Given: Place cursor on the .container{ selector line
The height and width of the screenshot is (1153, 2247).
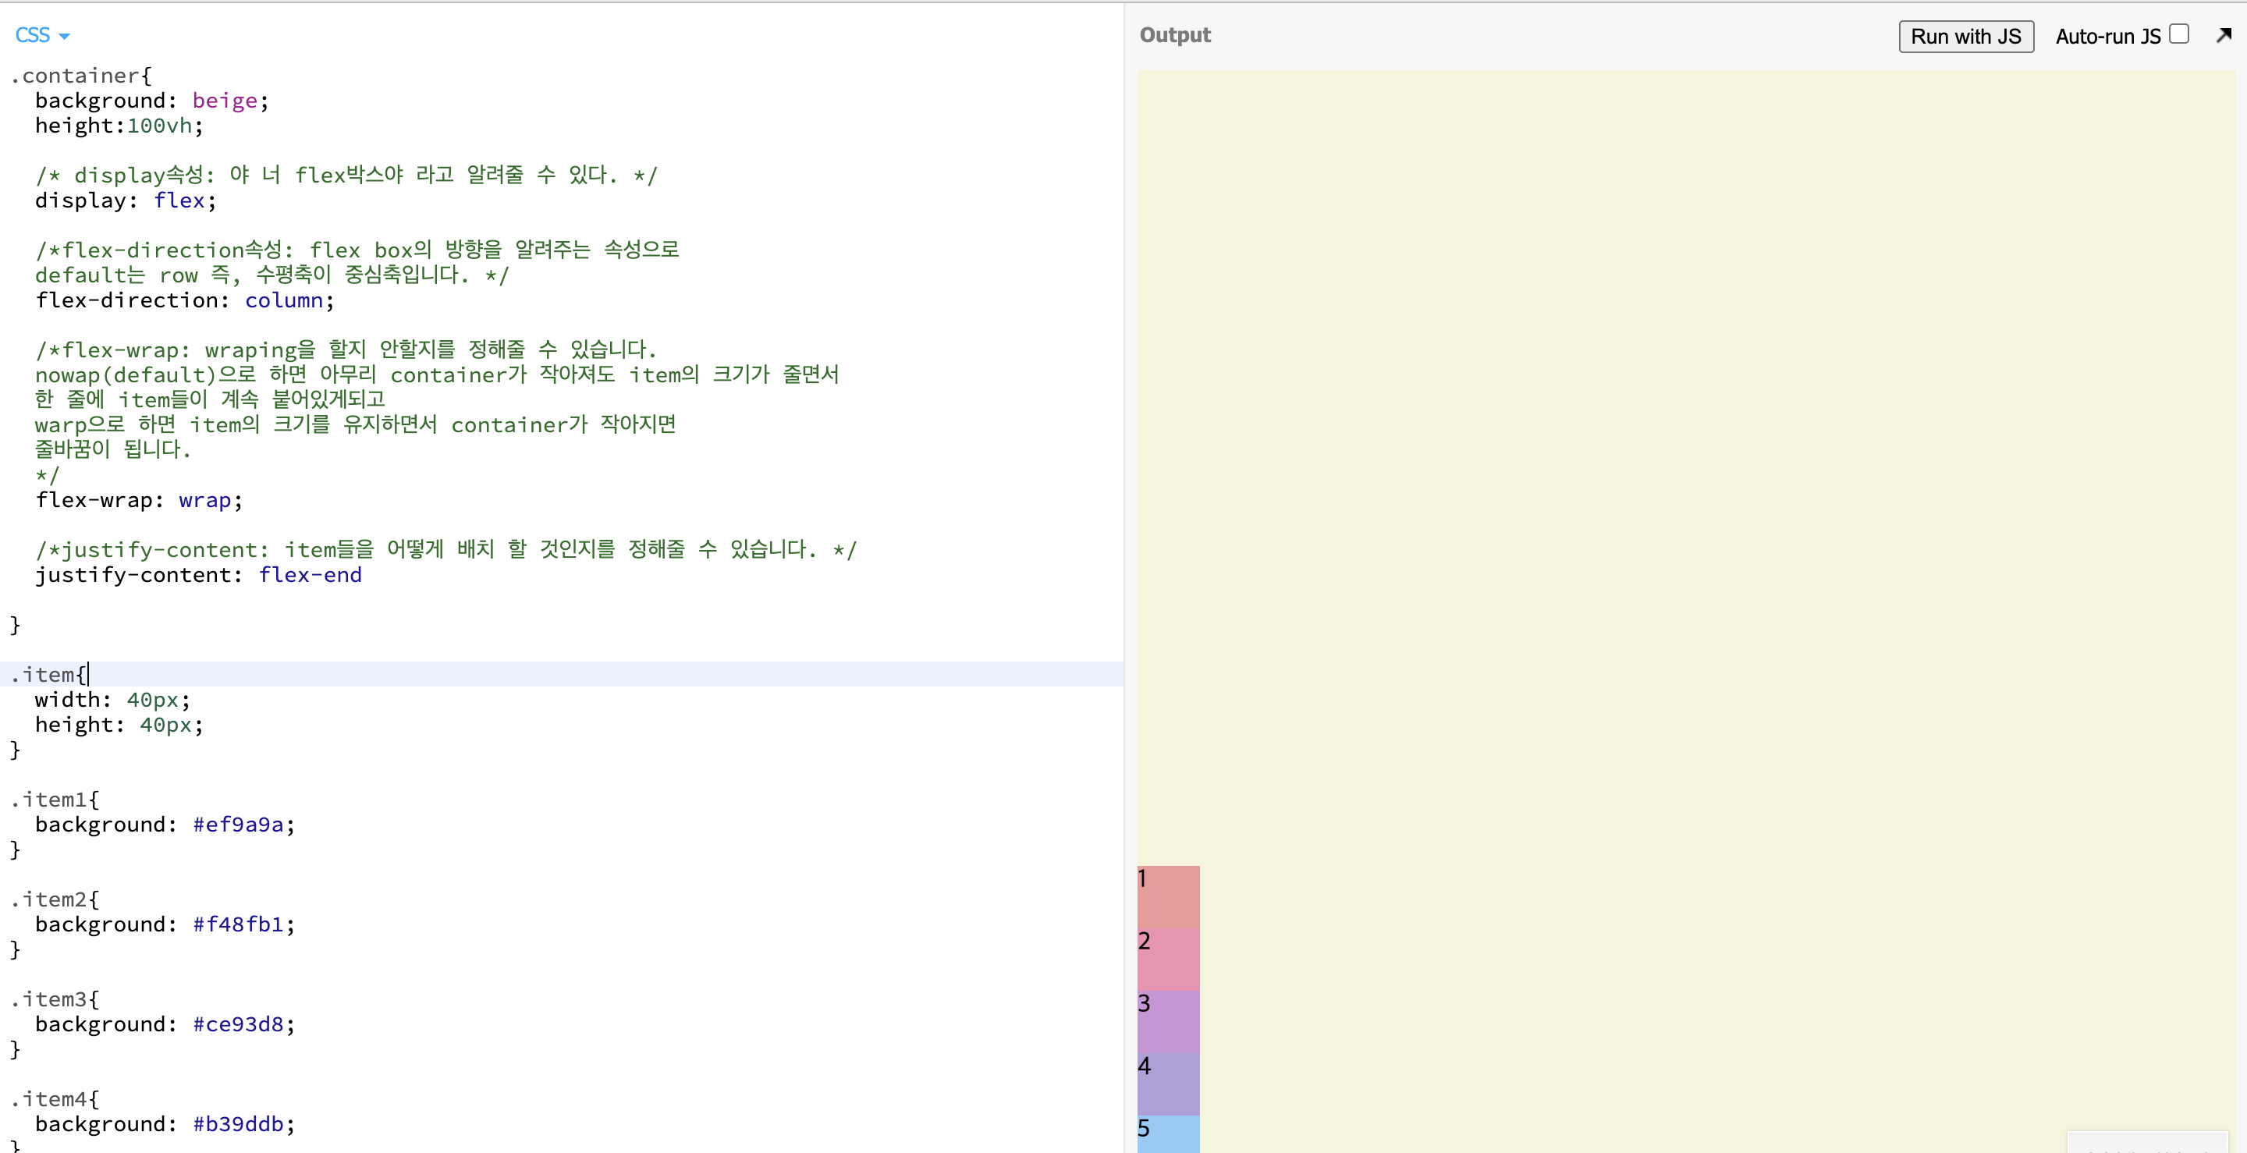Looking at the screenshot, I should (80, 76).
